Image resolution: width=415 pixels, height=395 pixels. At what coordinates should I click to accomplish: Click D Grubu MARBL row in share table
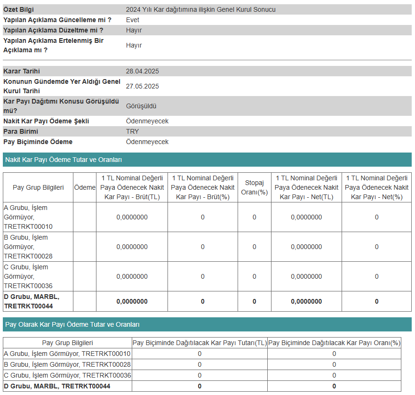202,386
